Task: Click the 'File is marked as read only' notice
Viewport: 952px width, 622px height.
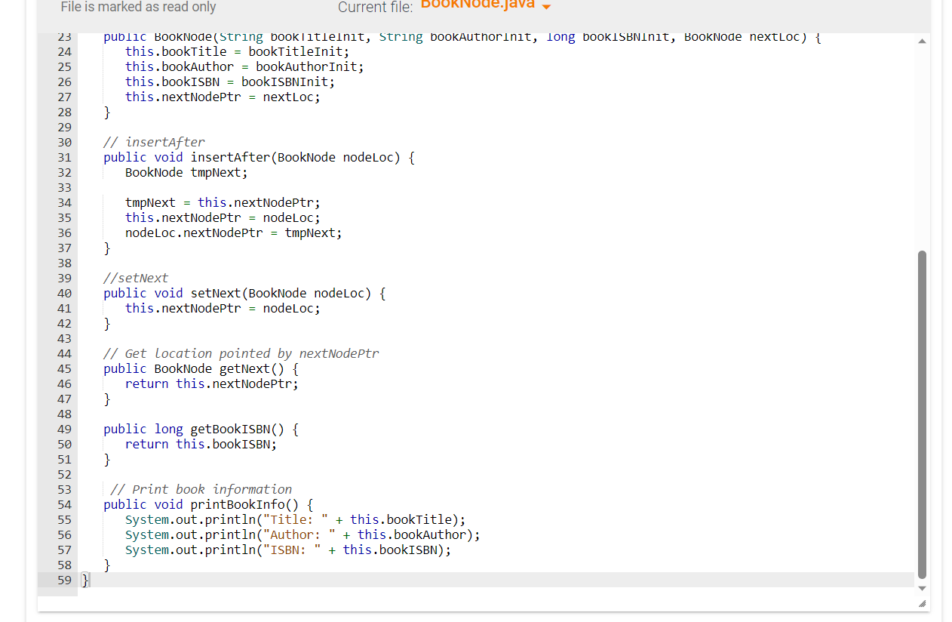Action: point(138,8)
